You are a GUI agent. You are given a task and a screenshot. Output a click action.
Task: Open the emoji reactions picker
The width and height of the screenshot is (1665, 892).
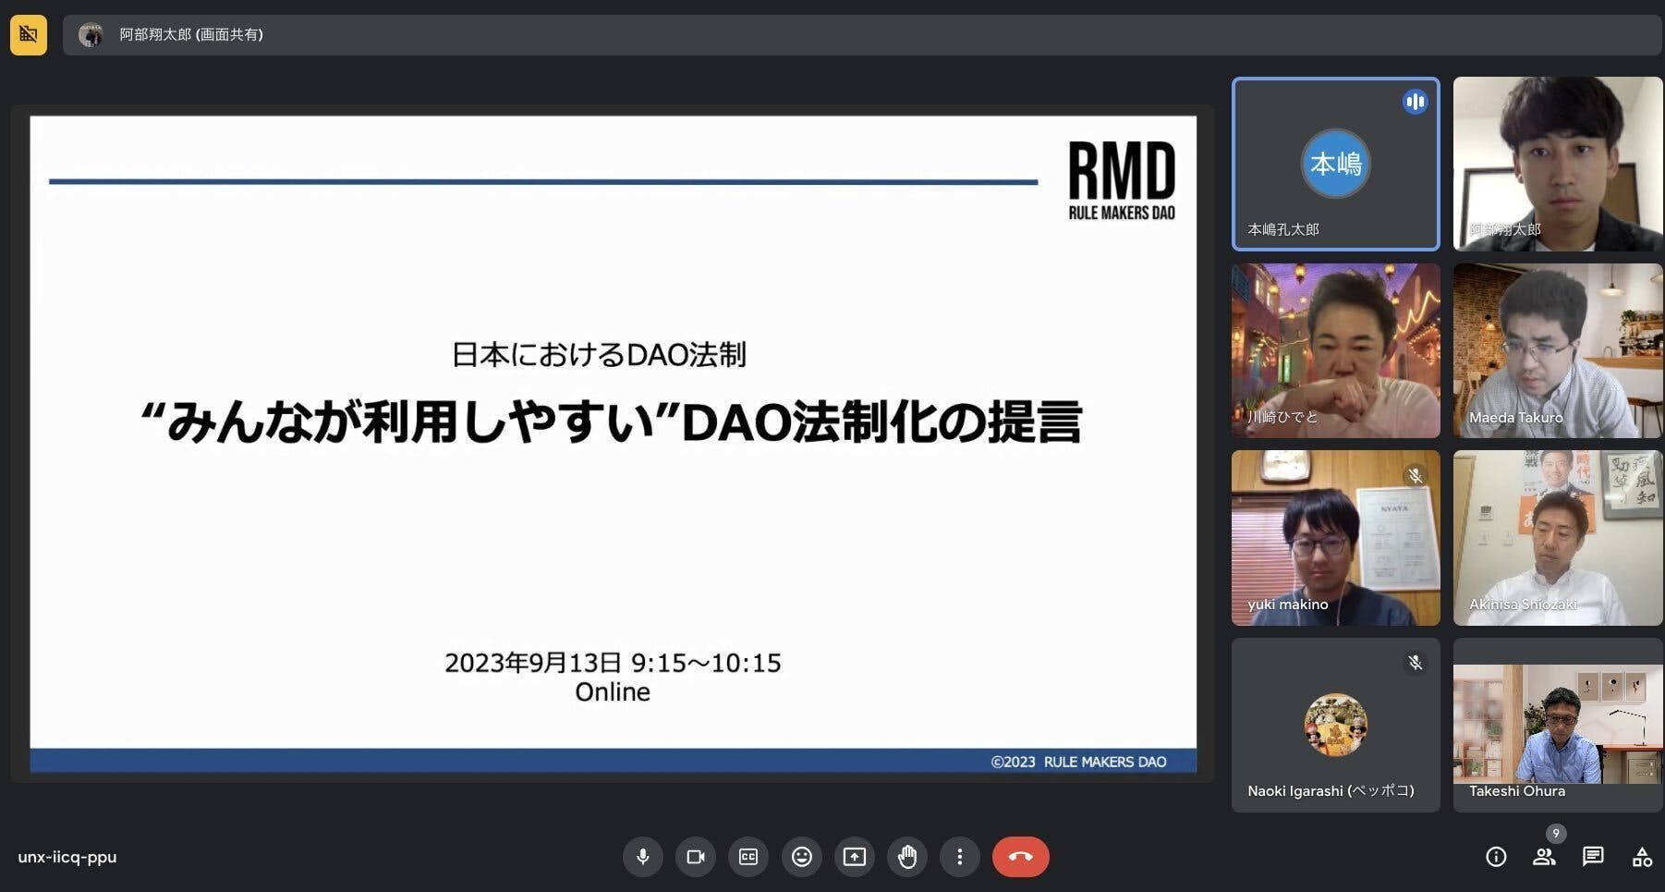pyautogui.click(x=802, y=857)
